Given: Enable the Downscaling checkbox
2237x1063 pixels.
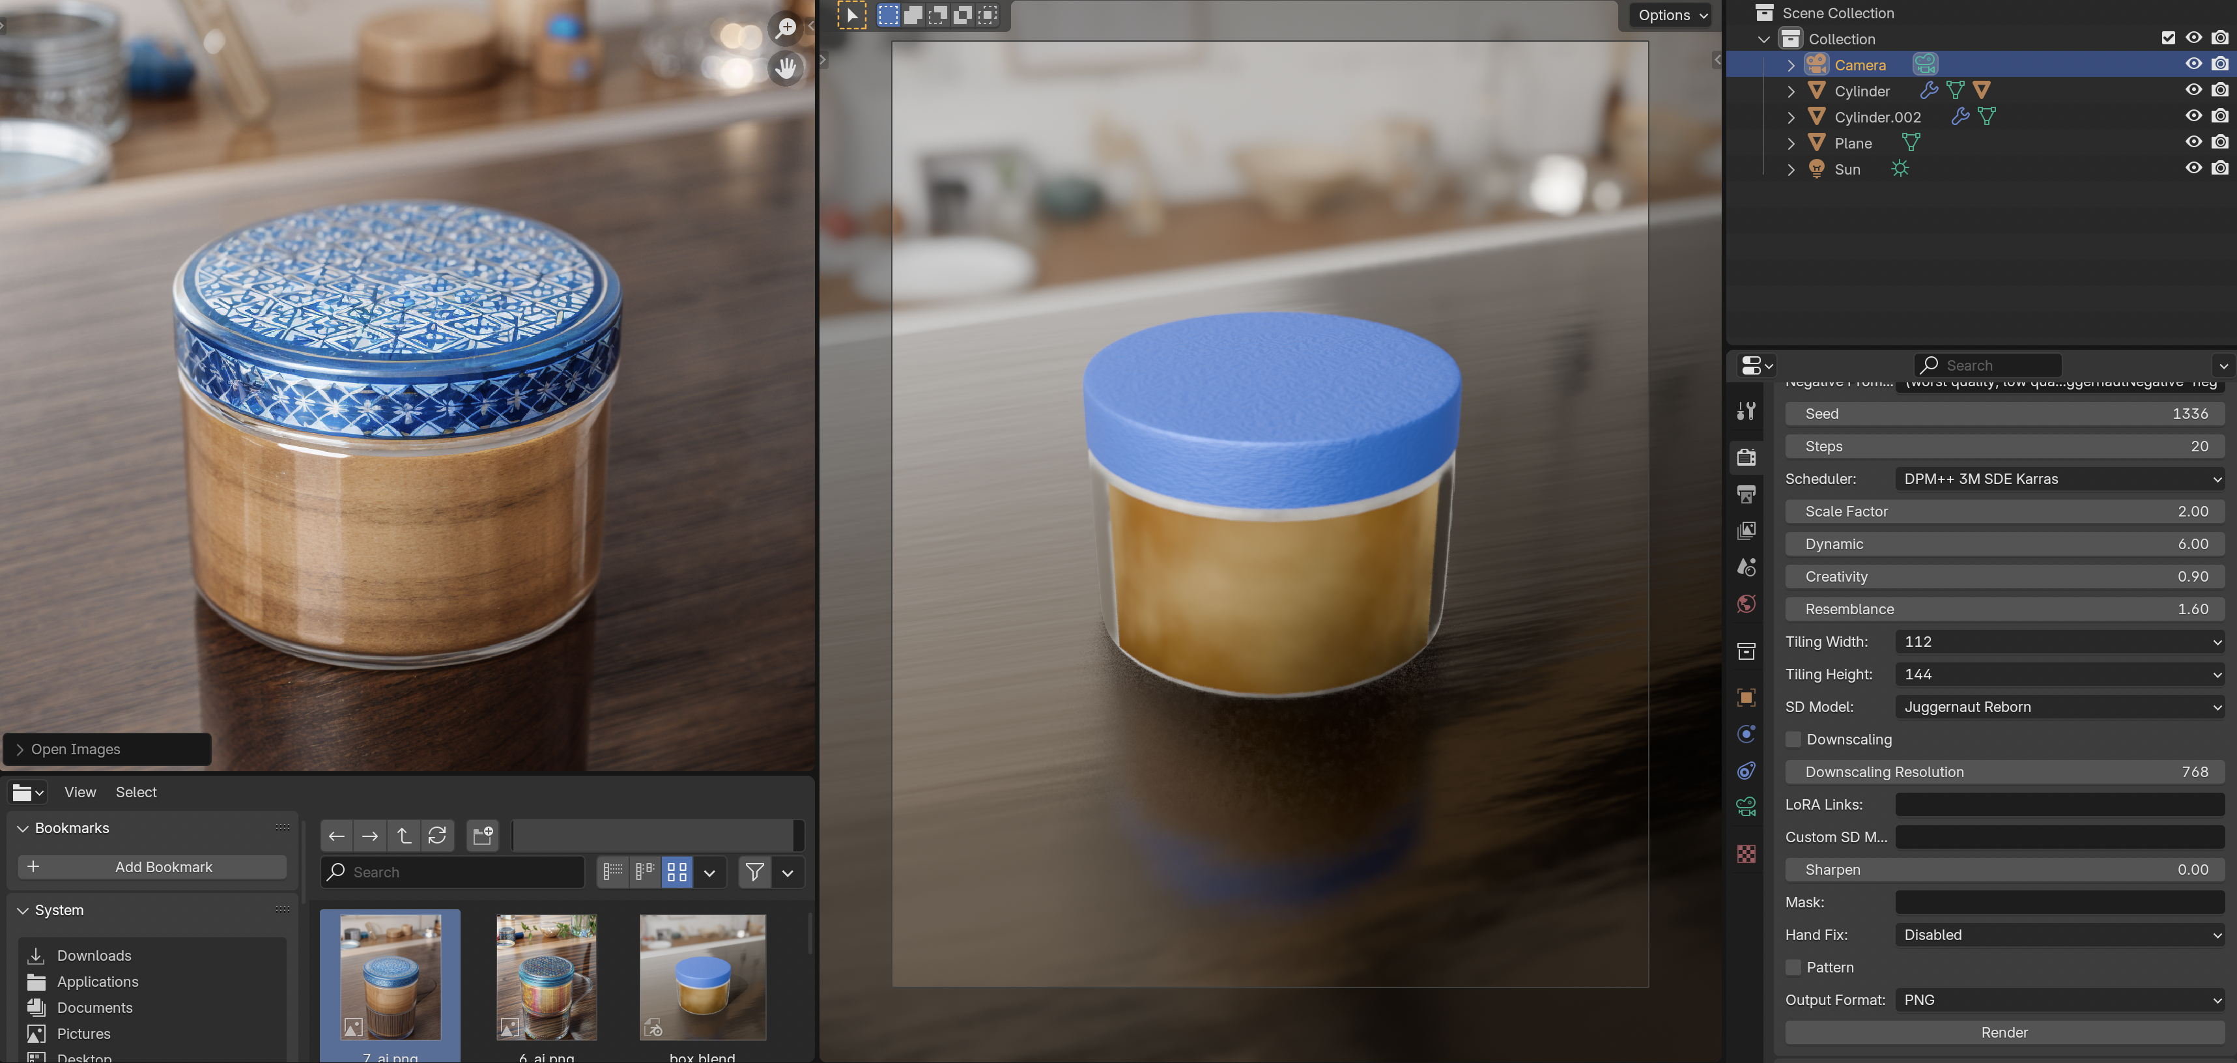Looking at the screenshot, I should (1793, 739).
